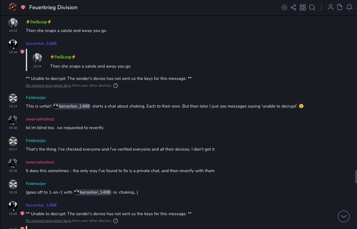Open the room files icon

(x=340, y=7)
